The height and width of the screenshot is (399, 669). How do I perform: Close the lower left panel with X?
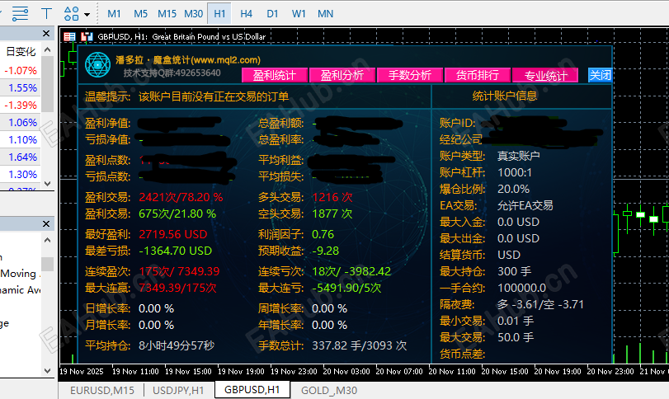(x=46, y=223)
